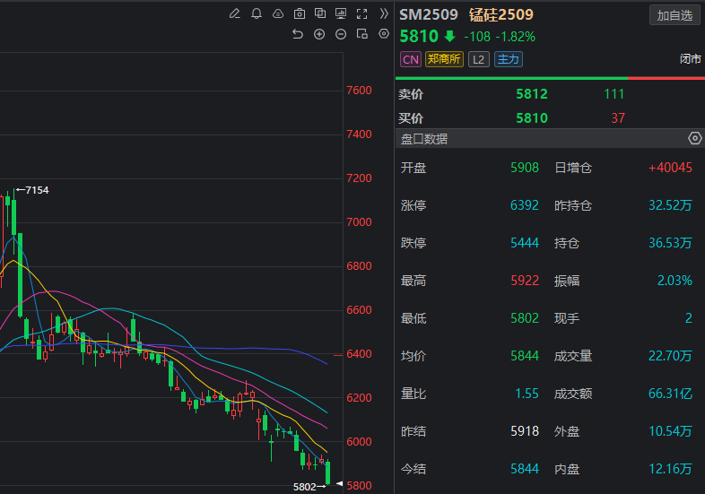Click the 卖价 value 5812
Screen dimensions: 705x494
pos(532,94)
